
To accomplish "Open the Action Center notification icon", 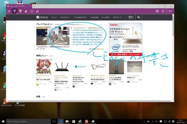I will 161,121.
